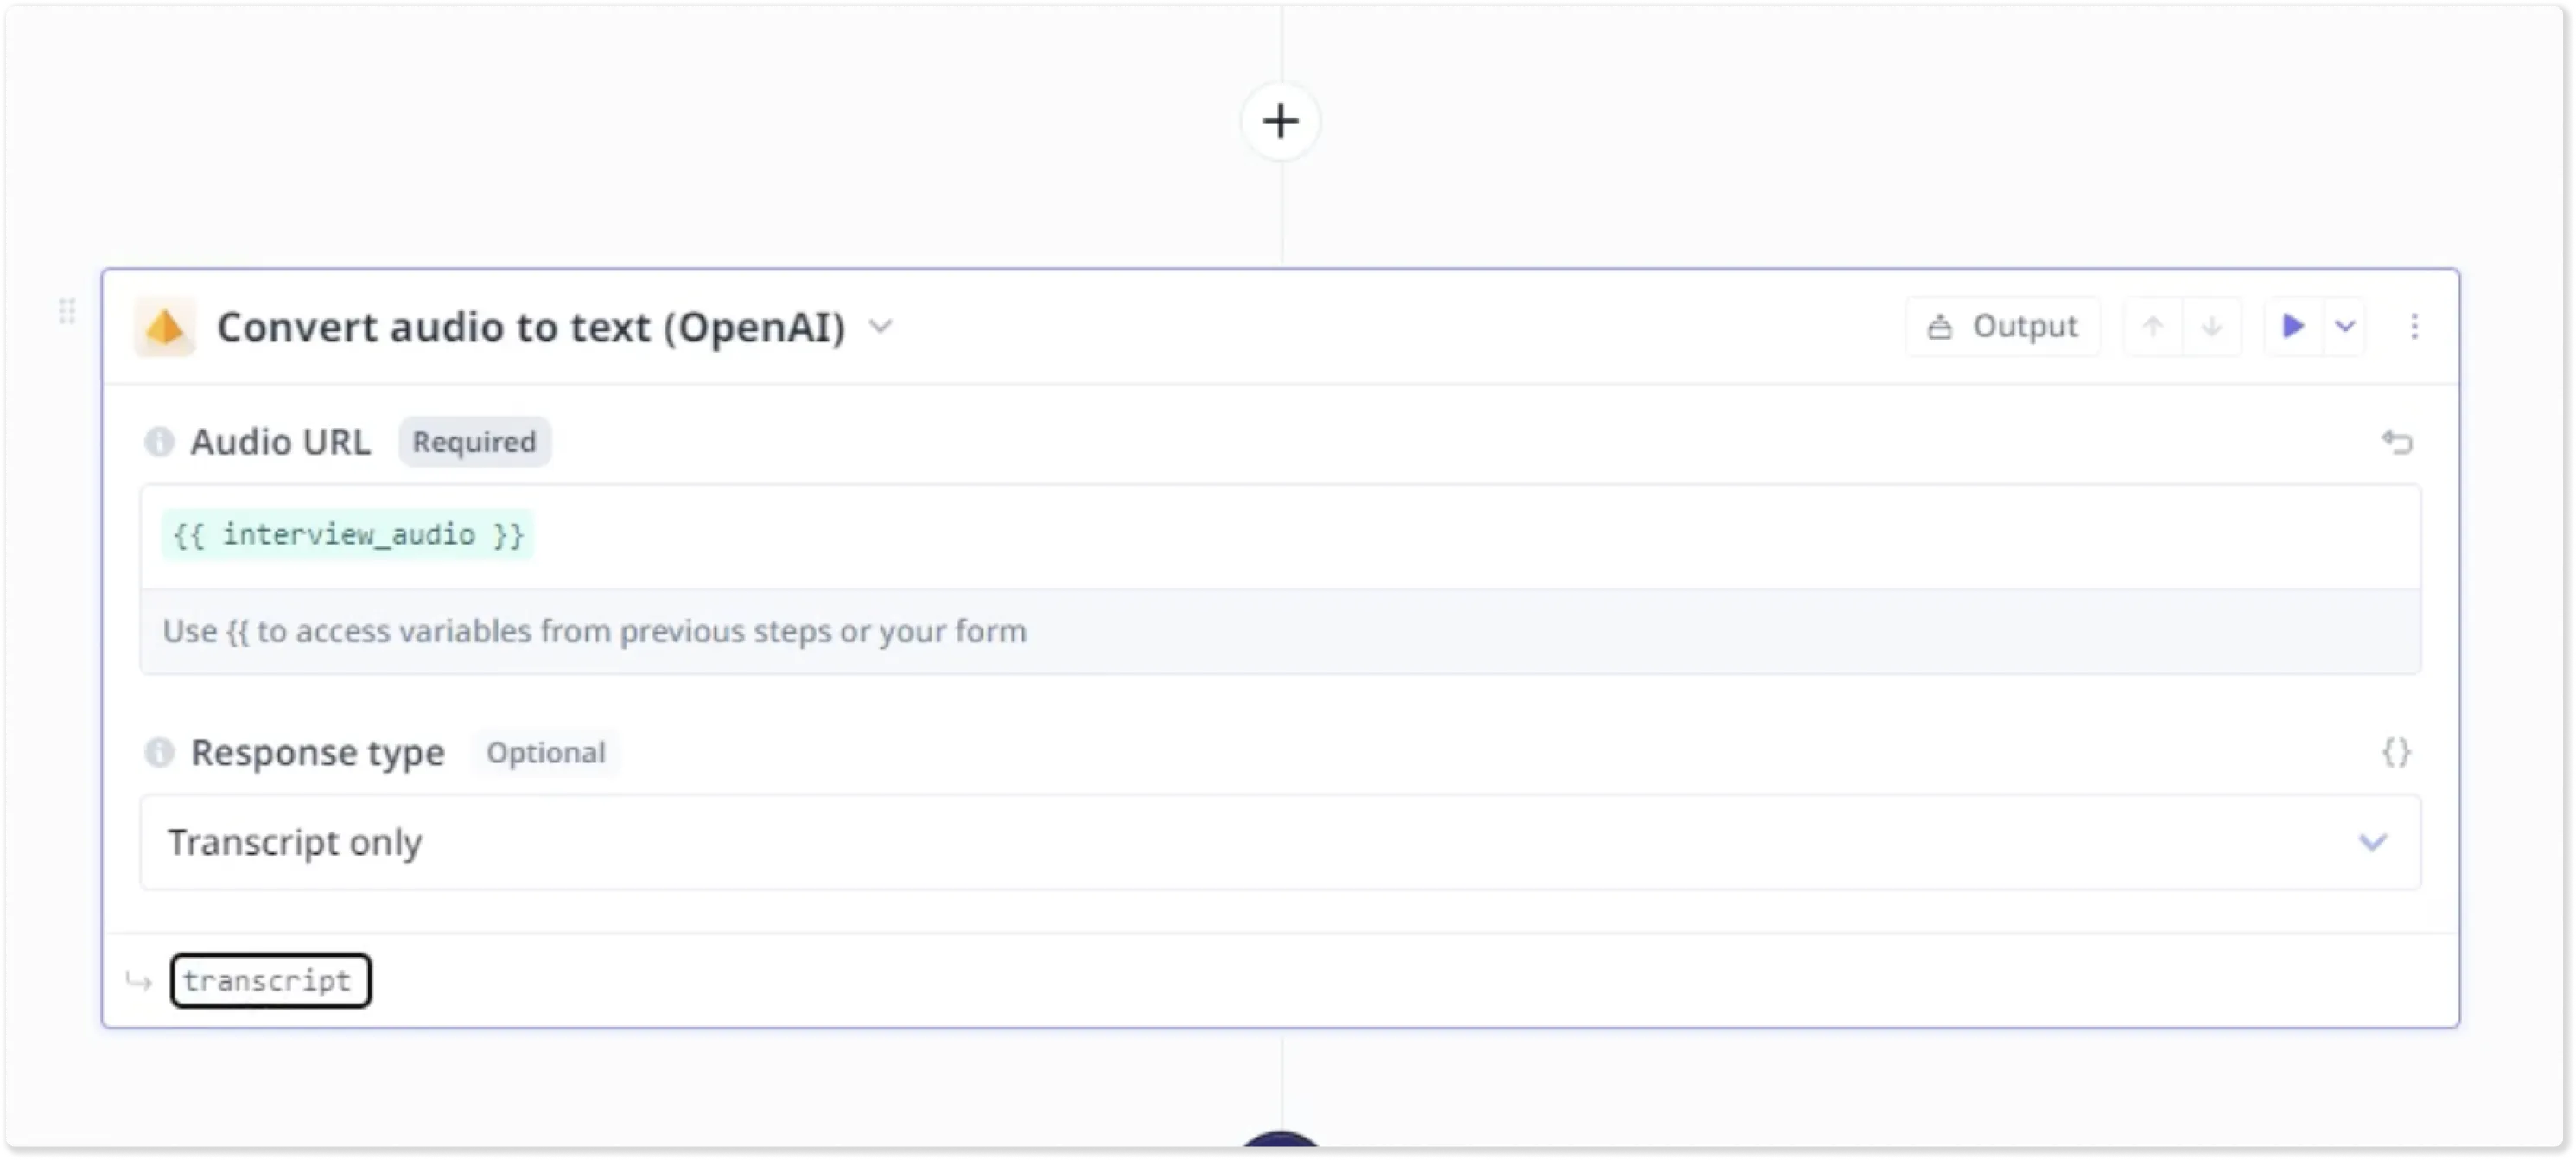Reset the Audio URL field with undo icon
Image resolution: width=2576 pixels, height=1160 pixels.
2397,442
